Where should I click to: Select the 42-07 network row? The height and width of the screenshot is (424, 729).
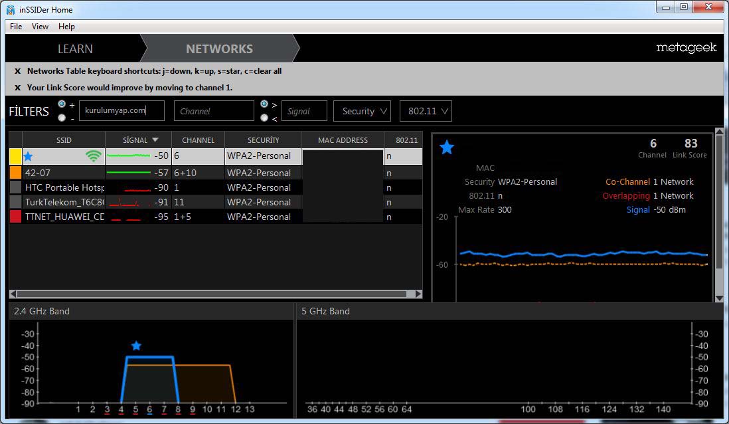(x=216, y=173)
